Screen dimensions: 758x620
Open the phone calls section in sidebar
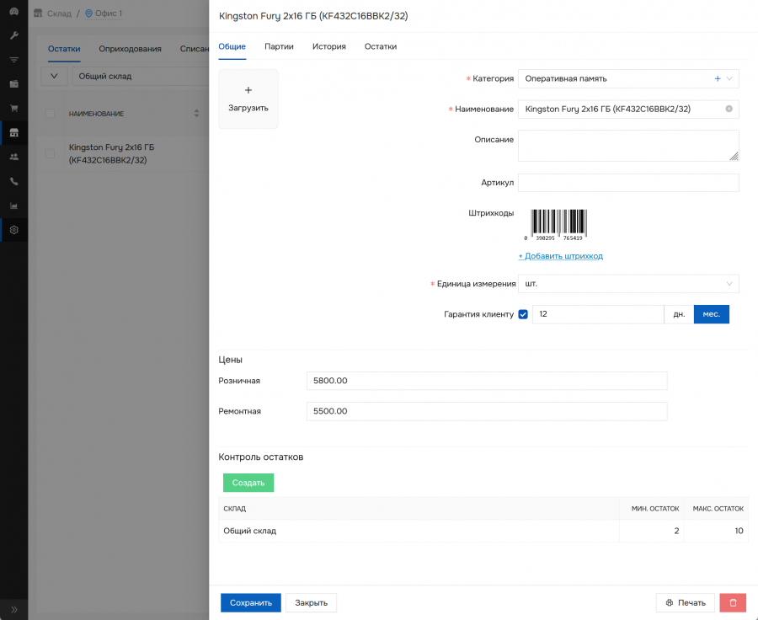pyautogui.click(x=14, y=181)
